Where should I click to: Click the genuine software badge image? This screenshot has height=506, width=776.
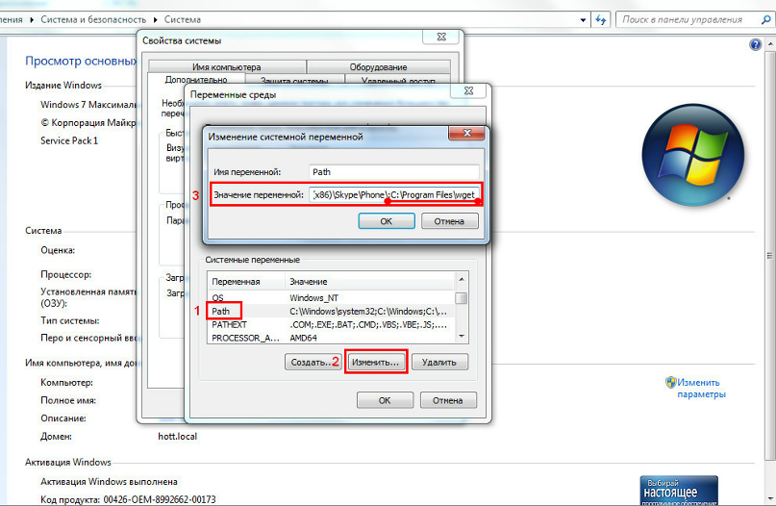point(679,489)
